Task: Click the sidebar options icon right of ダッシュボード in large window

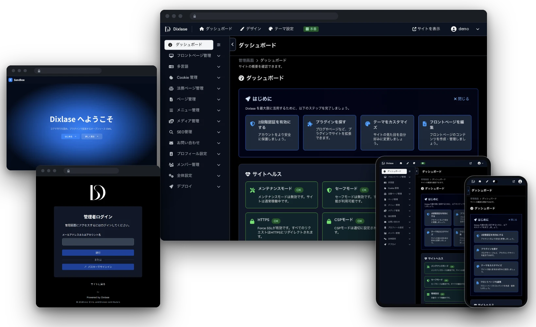Action: click(x=219, y=45)
